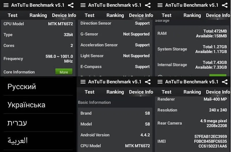Open hamburger menu in the sensors screenshot
The image size is (231, 152).
(x=83, y=5)
